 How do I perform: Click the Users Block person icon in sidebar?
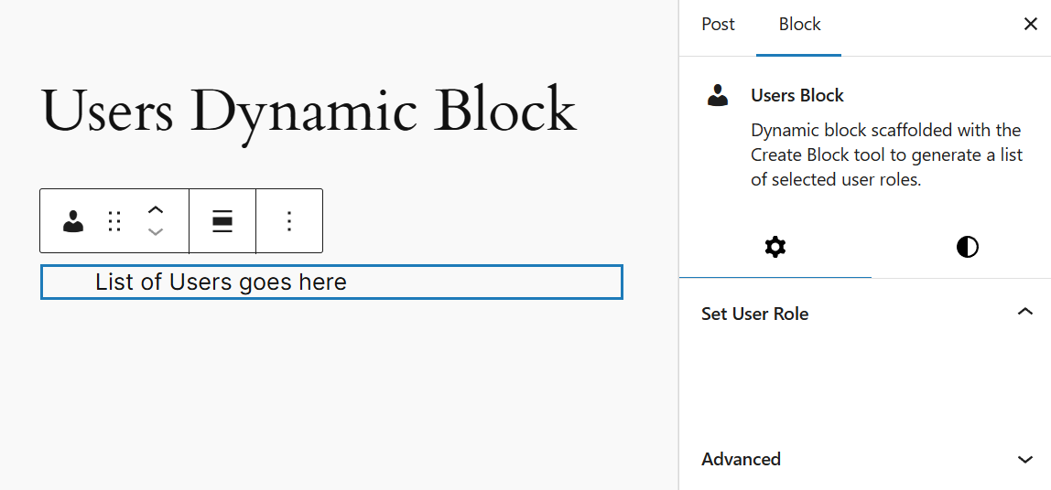tap(718, 95)
